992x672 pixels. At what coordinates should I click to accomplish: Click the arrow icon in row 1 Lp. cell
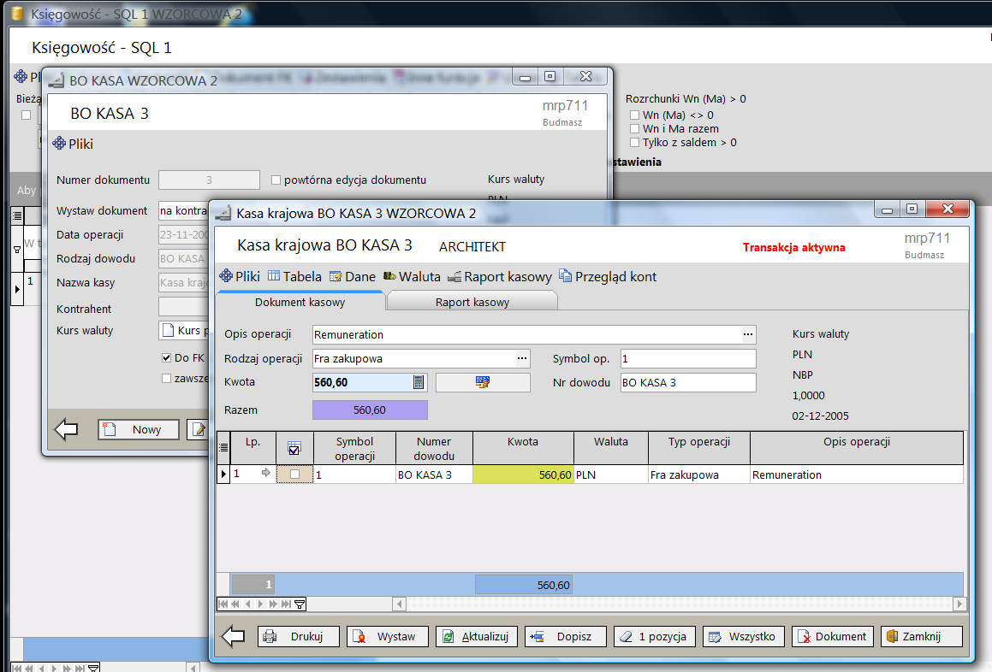pos(265,473)
